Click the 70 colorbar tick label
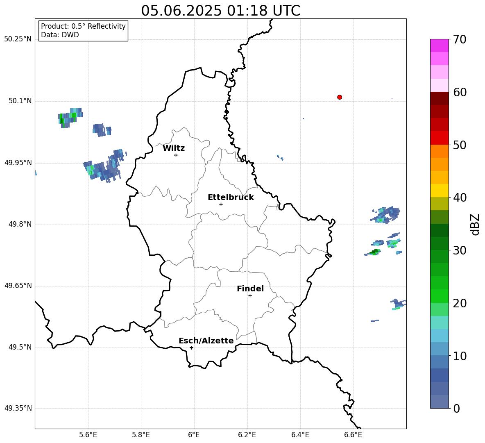The image size is (485, 443). pos(460,39)
